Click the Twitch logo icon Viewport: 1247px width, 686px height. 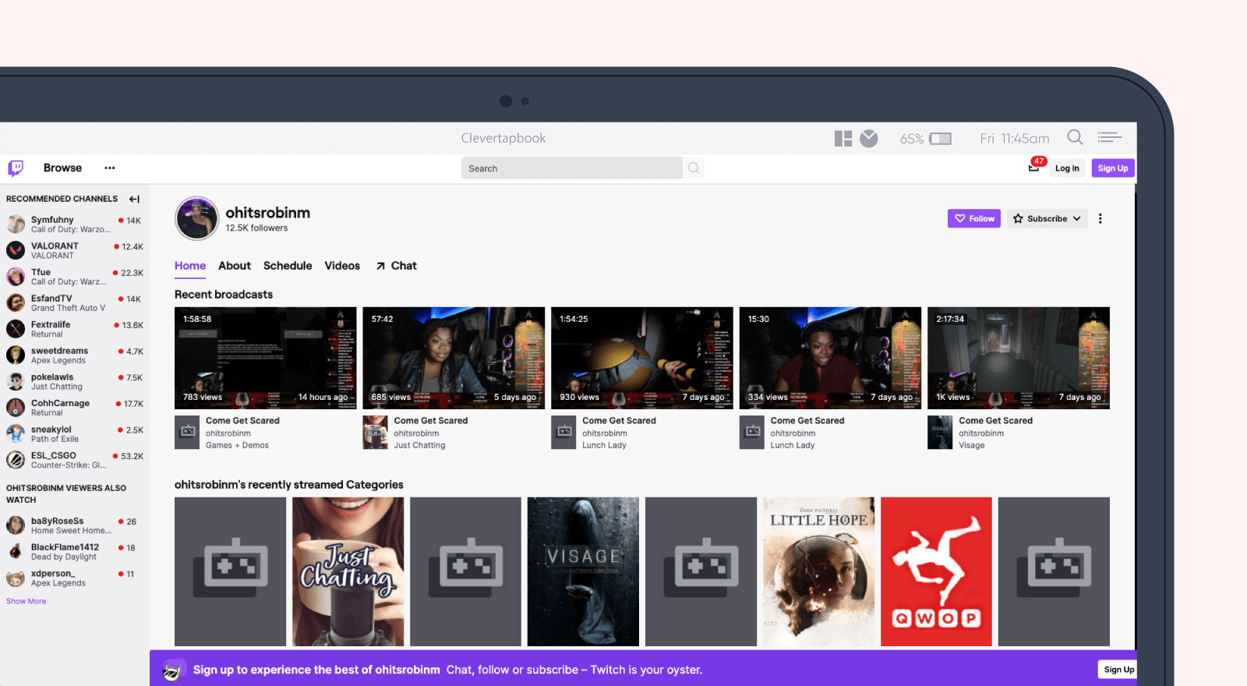(x=16, y=168)
